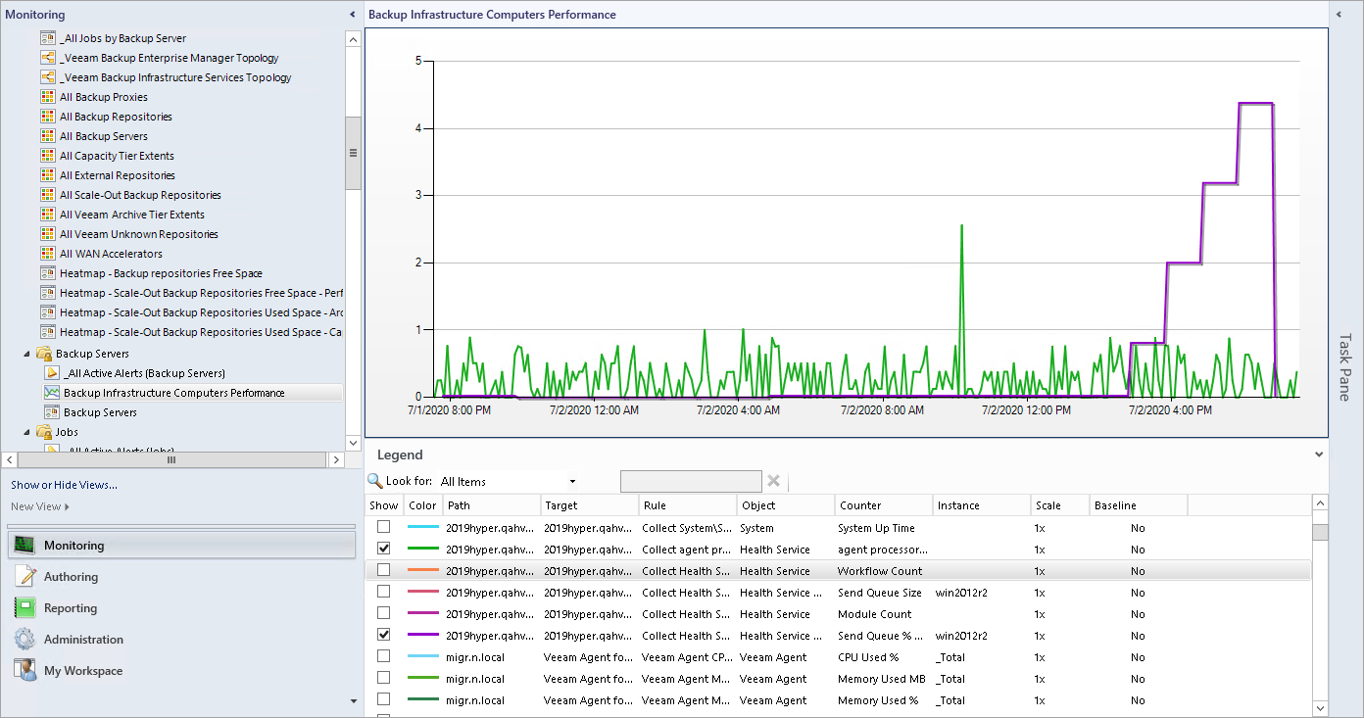Image resolution: width=1364 pixels, height=718 pixels.
Task: Click the All Backup Proxies view icon
Action: tap(47, 97)
